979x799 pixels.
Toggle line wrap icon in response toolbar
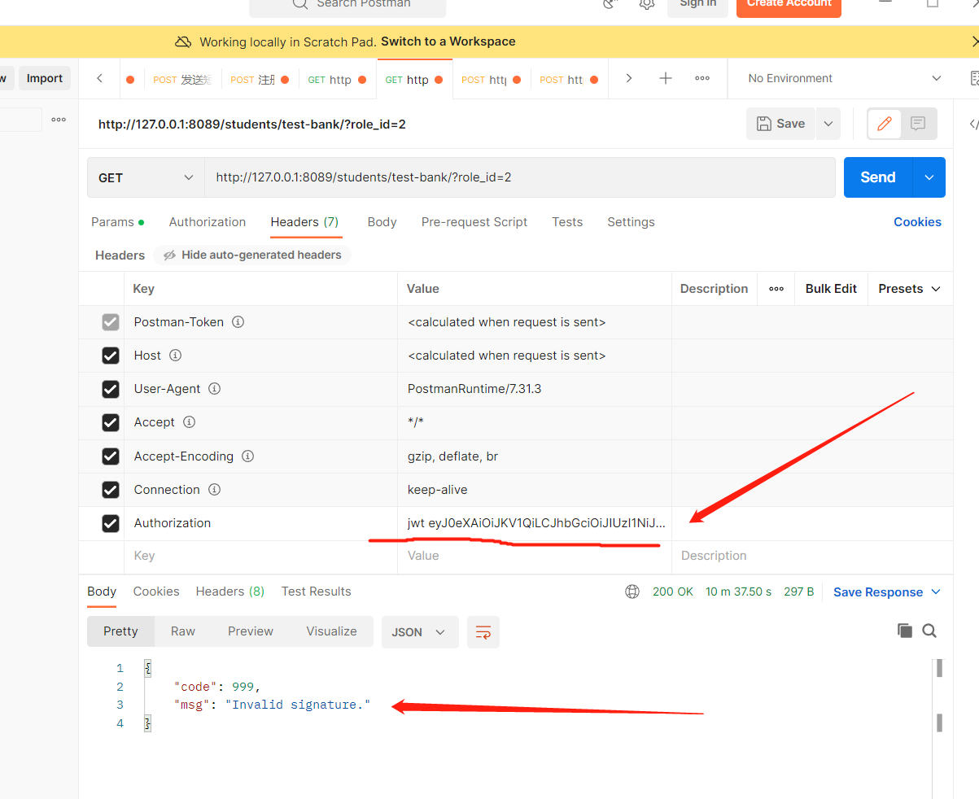click(483, 632)
